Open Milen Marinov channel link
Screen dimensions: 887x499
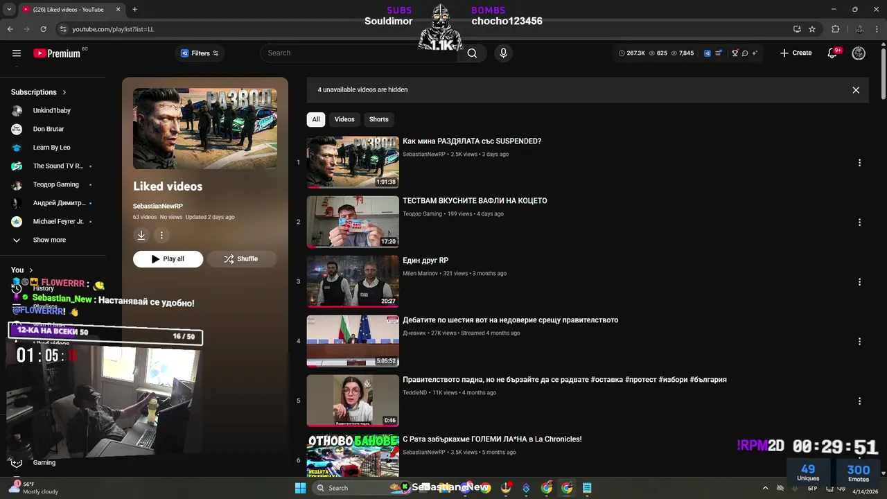[420, 274]
